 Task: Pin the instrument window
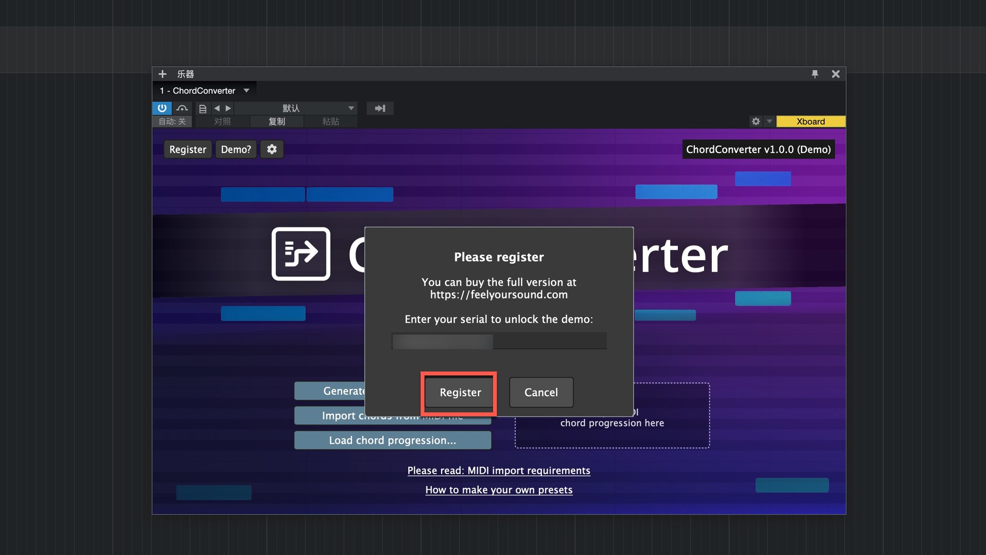point(815,74)
